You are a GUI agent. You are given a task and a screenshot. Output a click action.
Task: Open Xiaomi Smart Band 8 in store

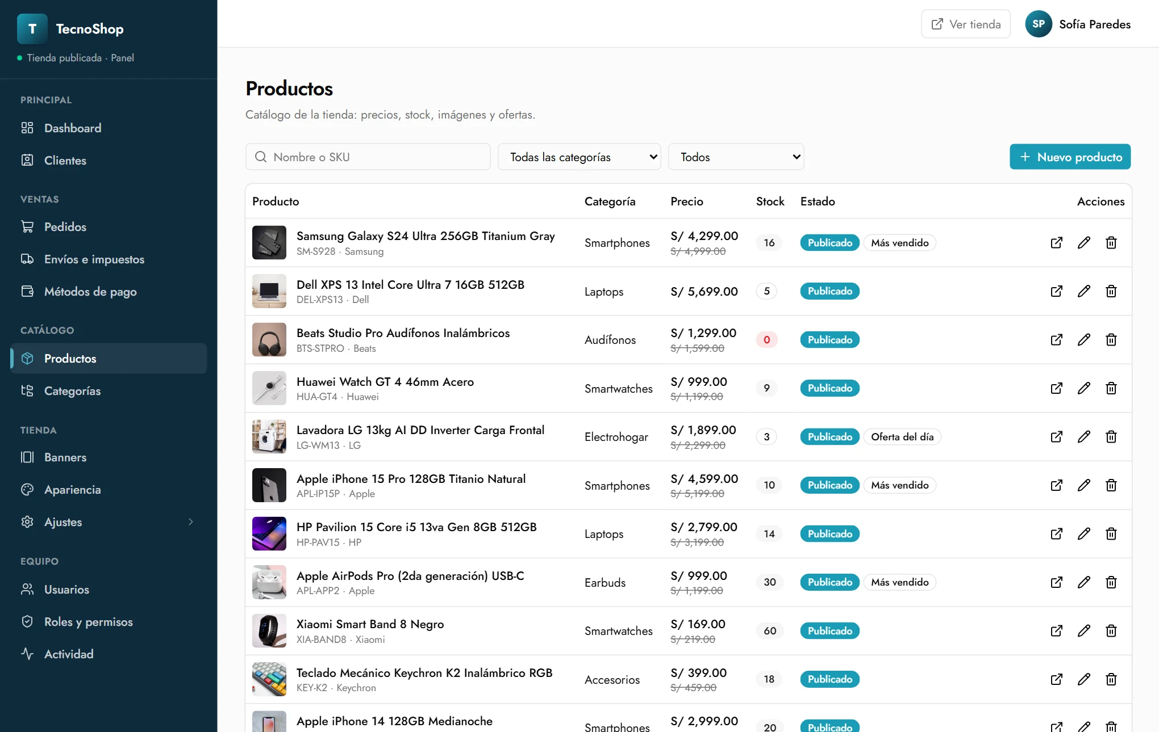[x=1056, y=631]
